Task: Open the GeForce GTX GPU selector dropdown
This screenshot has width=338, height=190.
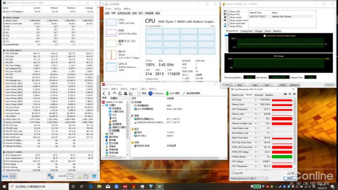Action: point(249,178)
